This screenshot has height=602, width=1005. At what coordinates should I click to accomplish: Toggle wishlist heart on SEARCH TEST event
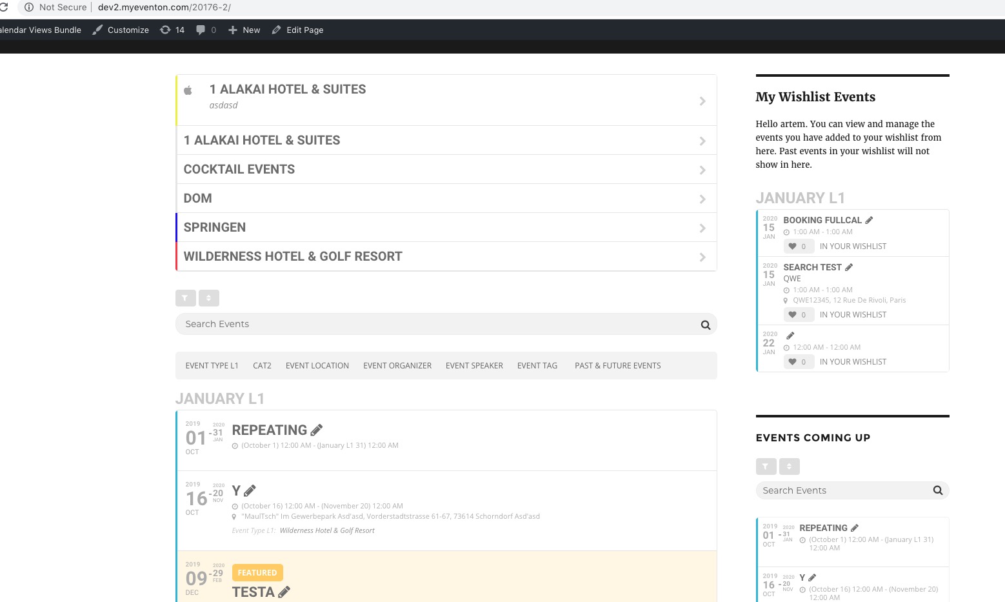point(793,315)
